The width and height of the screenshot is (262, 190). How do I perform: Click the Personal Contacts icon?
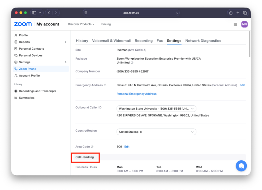[16, 49]
